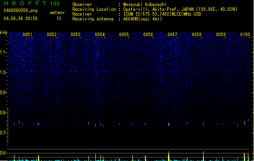Click the 0100 time marker
The height and width of the screenshot is (161, 254).
click(x=245, y=34)
